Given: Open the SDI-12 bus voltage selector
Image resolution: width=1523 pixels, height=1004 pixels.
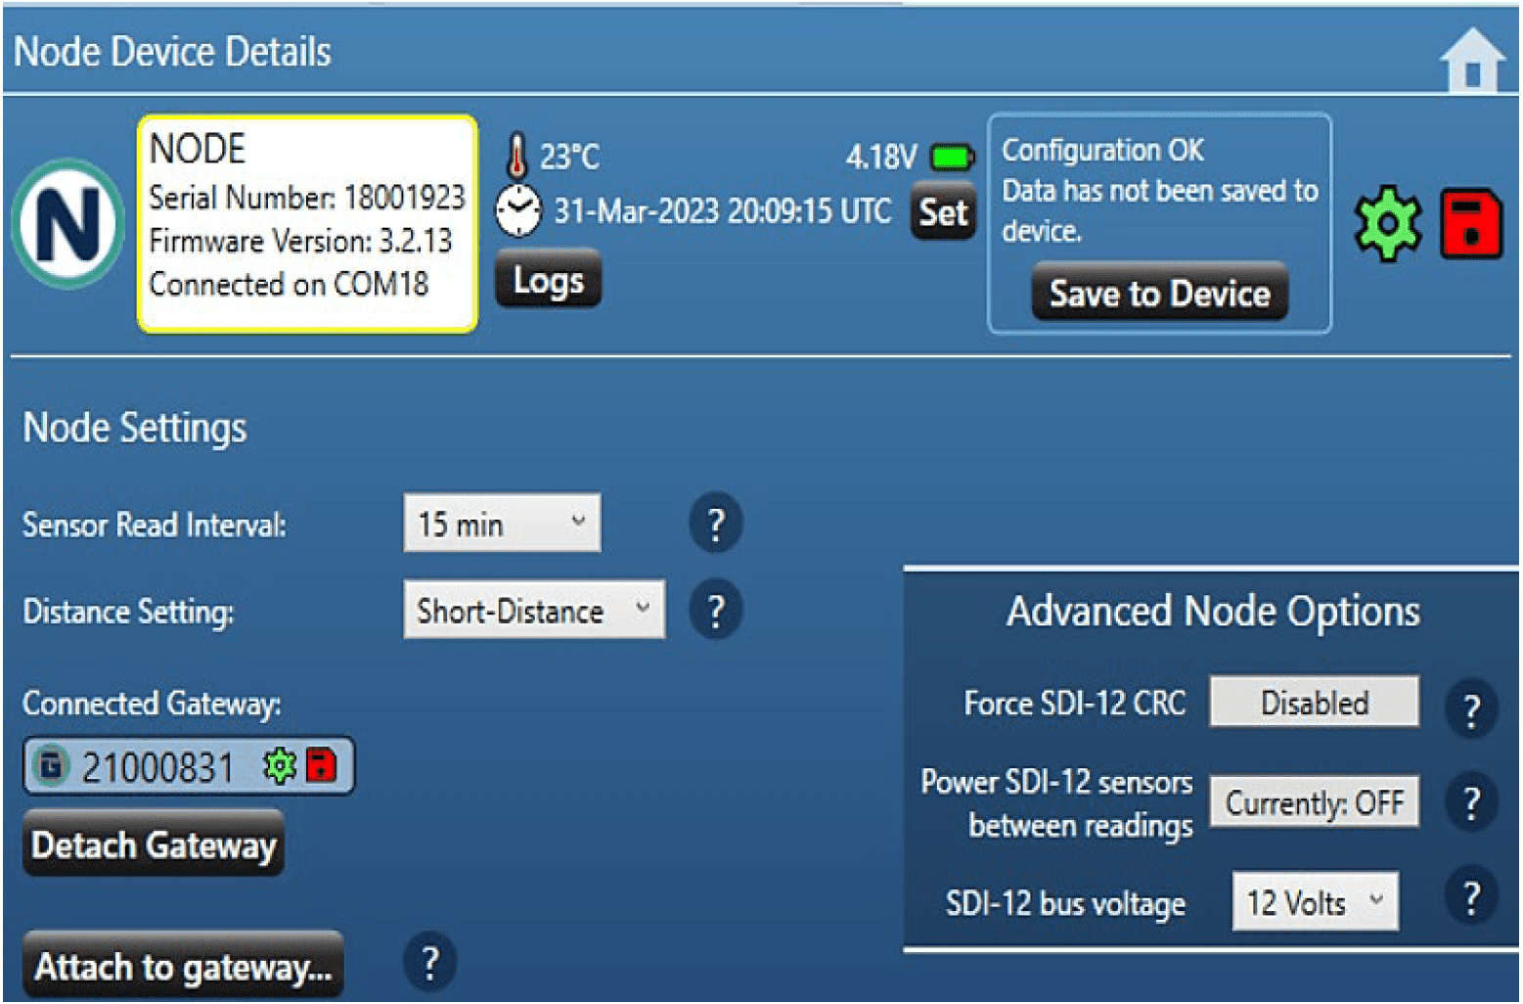Looking at the screenshot, I should (1315, 901).
